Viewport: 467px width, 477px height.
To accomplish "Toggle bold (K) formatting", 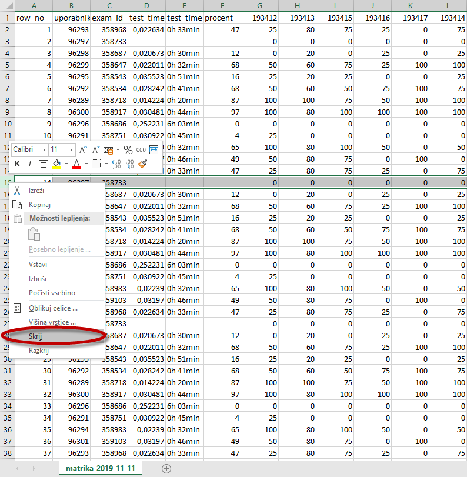I will [x=17, y=164].
